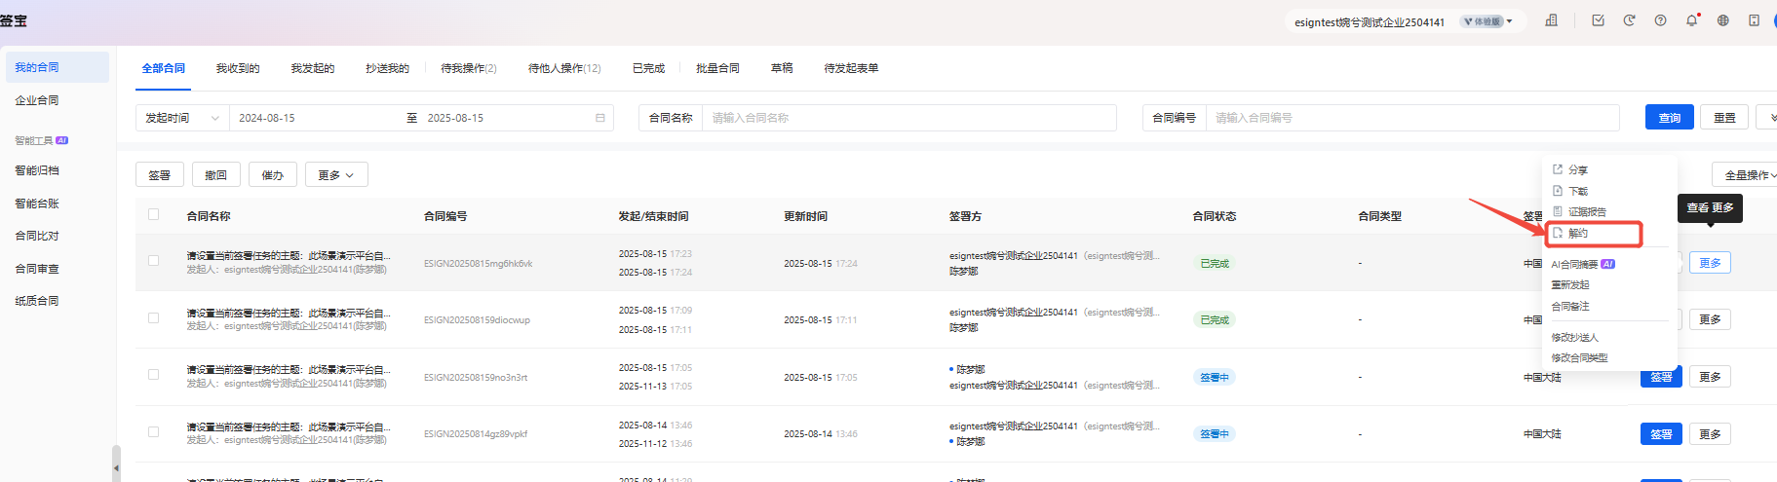
Task: Click the calendar icon in date range field
Action: point(600,118)
